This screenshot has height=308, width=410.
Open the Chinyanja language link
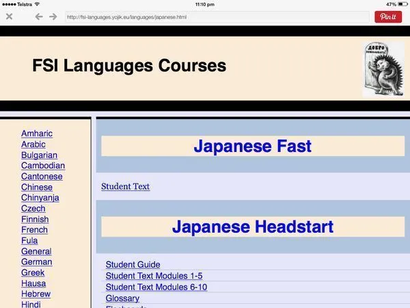(x=40, y=198)
